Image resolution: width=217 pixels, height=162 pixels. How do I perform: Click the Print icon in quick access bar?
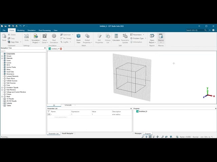(17, 26)
